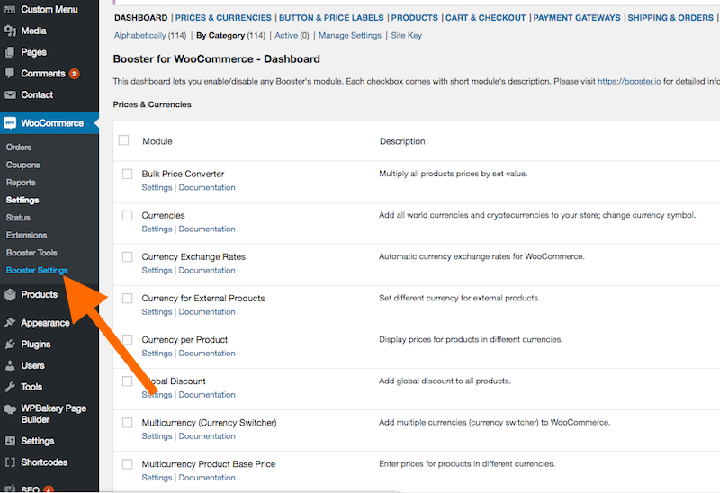Visit the https://booster.io link

coord(629,81)
